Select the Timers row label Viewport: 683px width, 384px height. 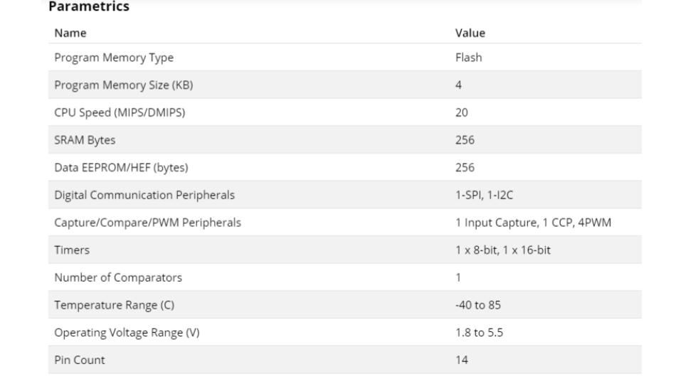(x=72, y=250)
